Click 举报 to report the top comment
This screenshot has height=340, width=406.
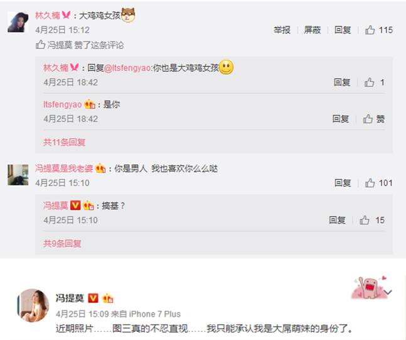282,30
